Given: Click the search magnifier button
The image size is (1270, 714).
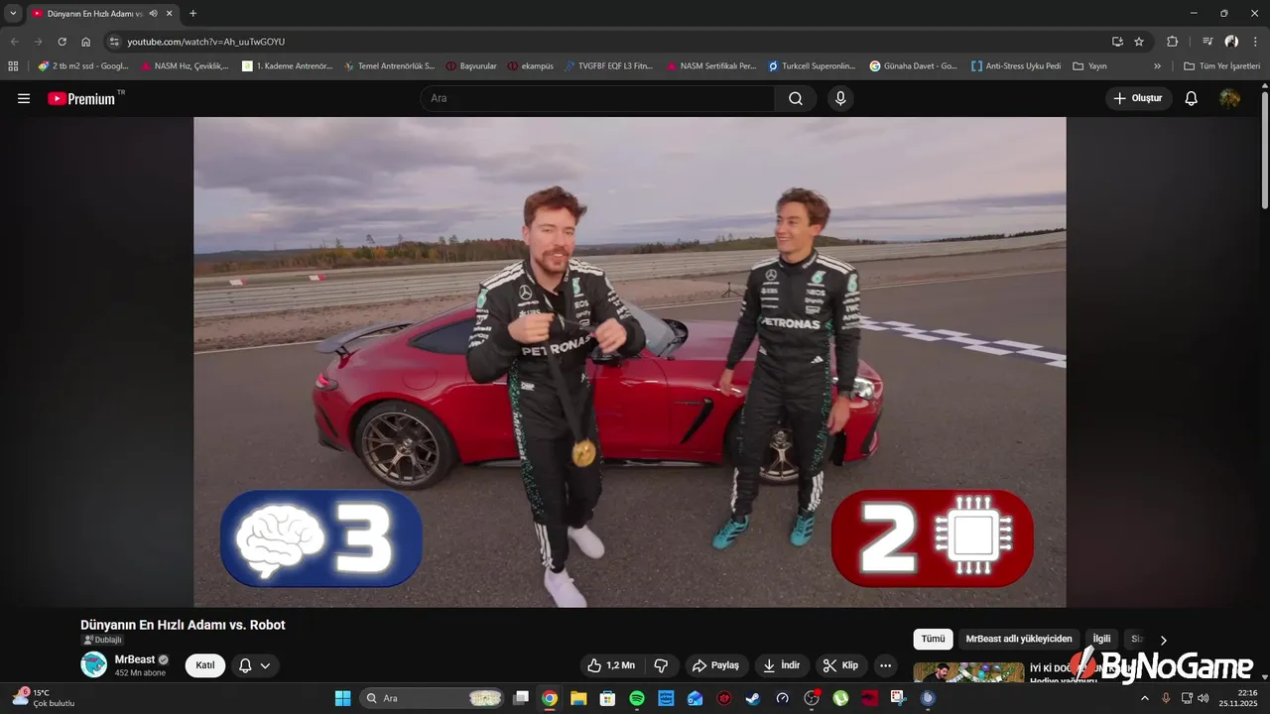Looking at the screenshot, I should pos(796,98).
